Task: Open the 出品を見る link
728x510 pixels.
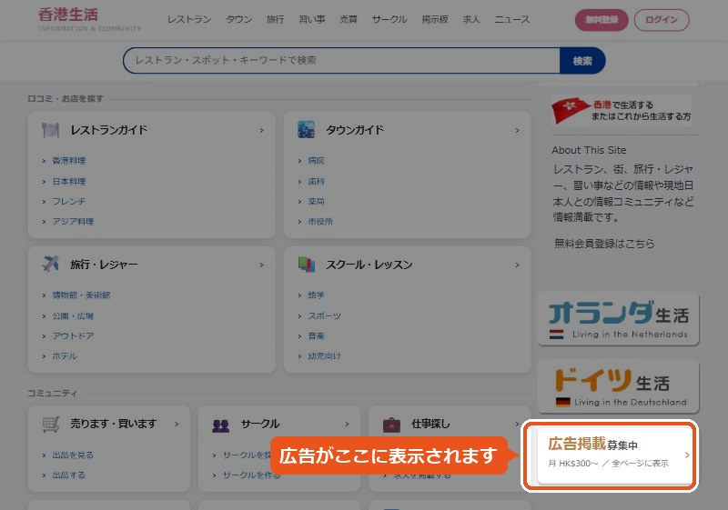Action: click(73, 455)
